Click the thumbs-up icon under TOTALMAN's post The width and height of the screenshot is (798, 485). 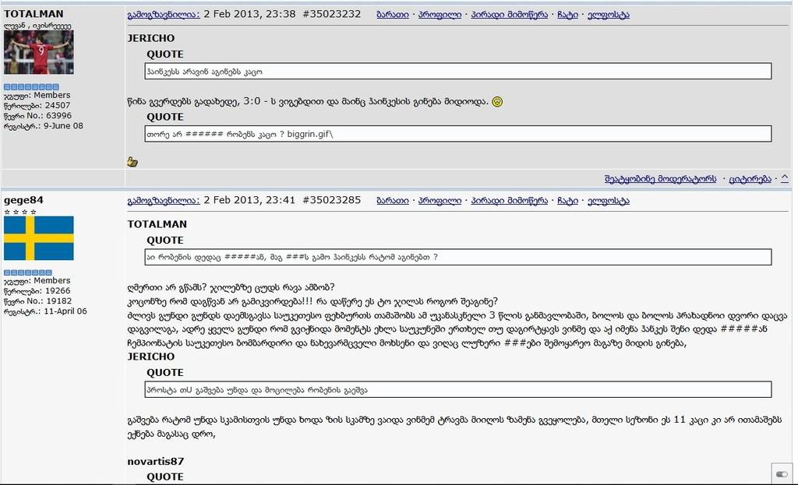pyautogui.click(x=132, y=162)
